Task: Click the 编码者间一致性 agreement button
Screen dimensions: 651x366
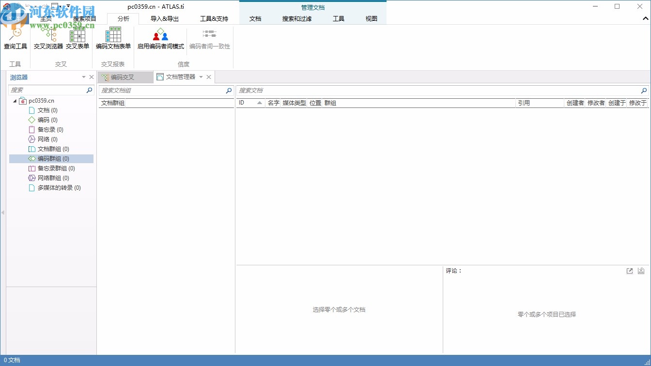Action: [x=210, y=39]
